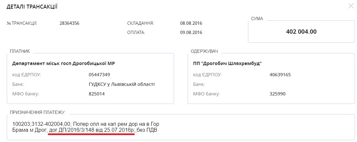Click the СКЛАДАННЯ date 08.08.2016
Image resolution: width=357 pixels, height=142 pixels.
click(x=191, y=23)
